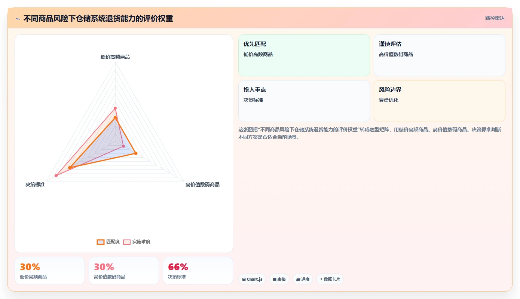Click the pink data point near 决策标准 vertex
The height and width of the screenshot is (299, 520).
[x=56, y=176]
